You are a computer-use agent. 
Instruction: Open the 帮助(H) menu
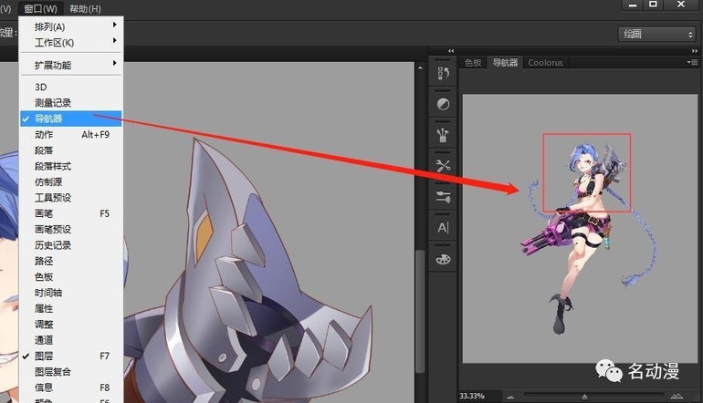point(83,8)
